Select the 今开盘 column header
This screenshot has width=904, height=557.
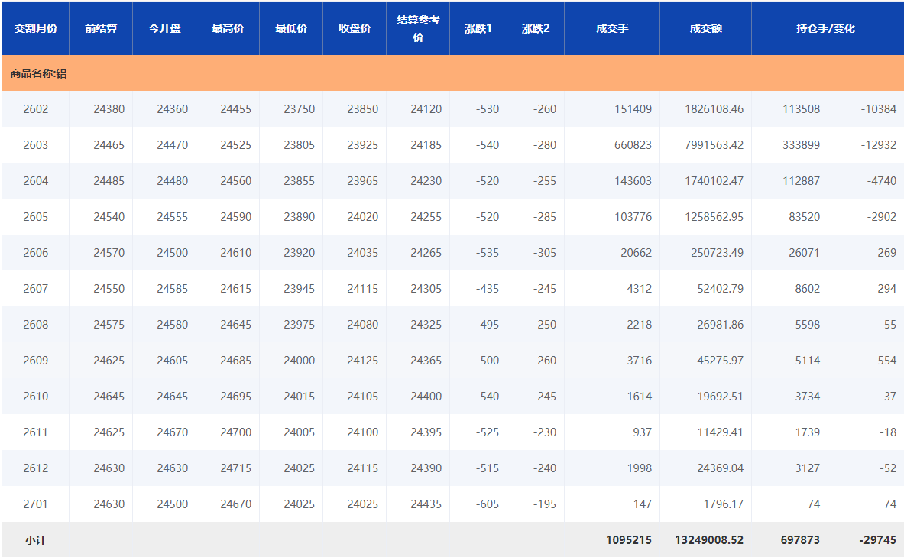point(164,28)
